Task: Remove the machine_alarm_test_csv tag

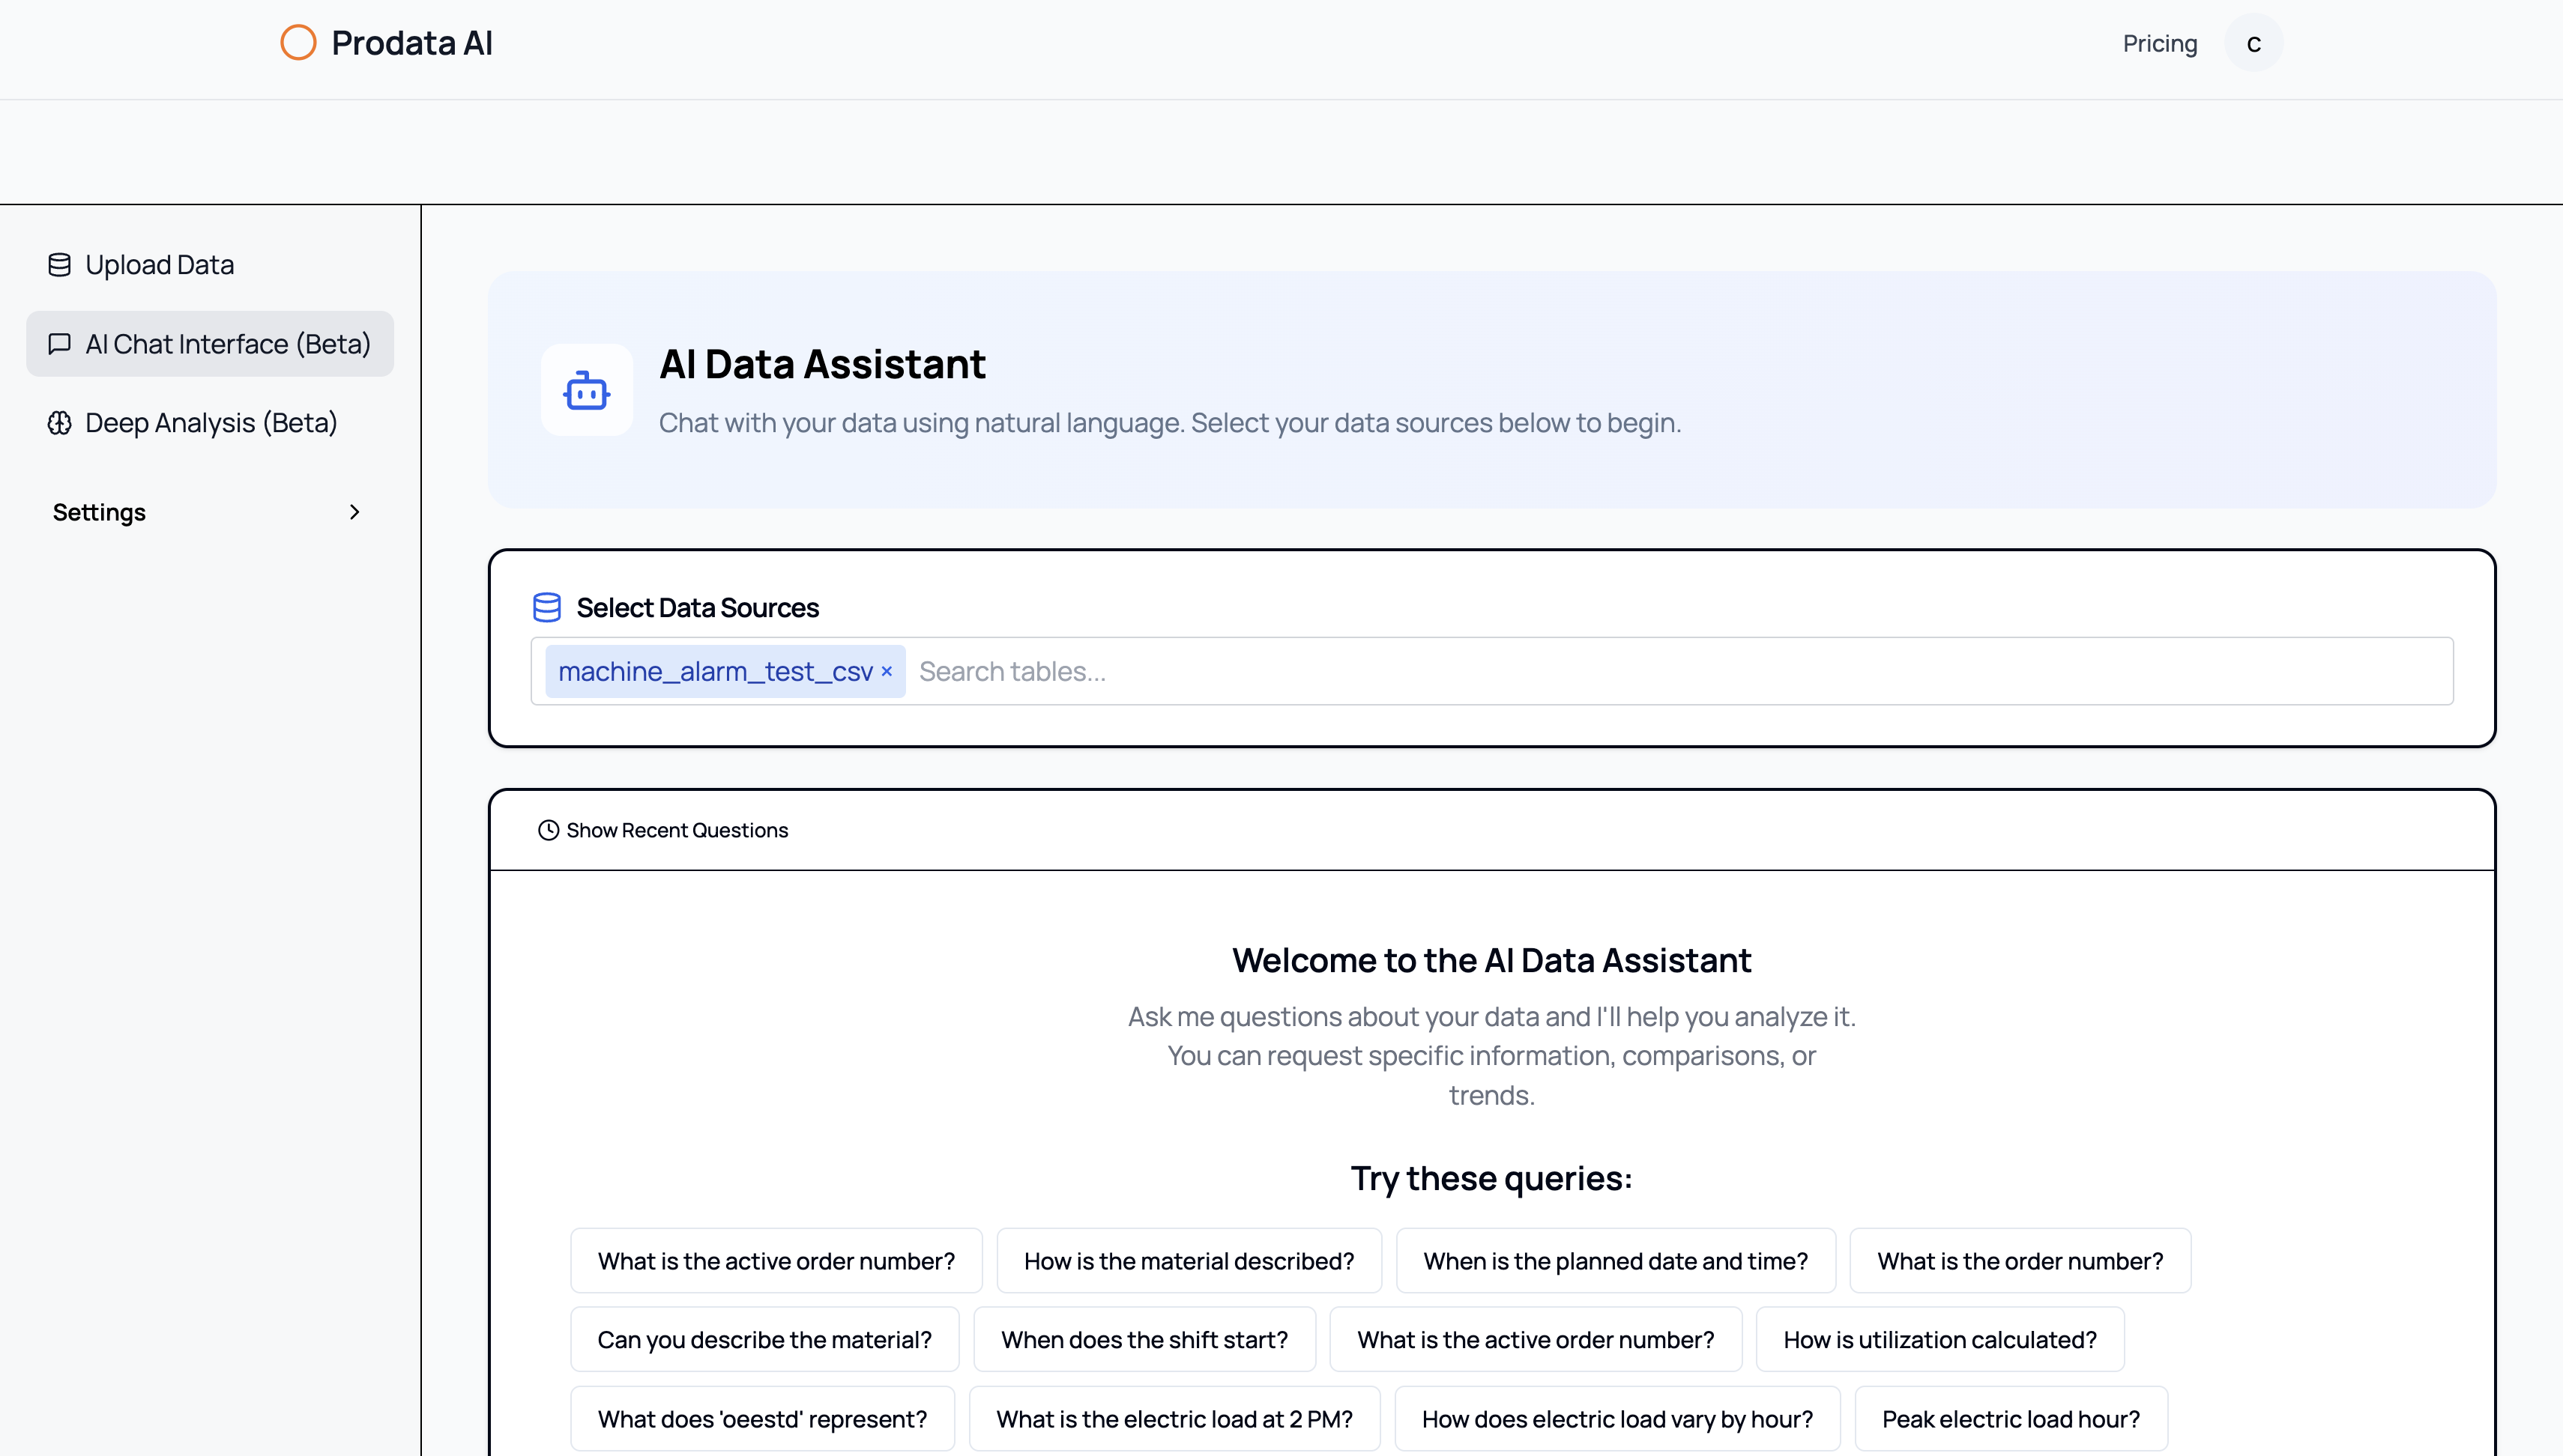Action: pos(887,671)
